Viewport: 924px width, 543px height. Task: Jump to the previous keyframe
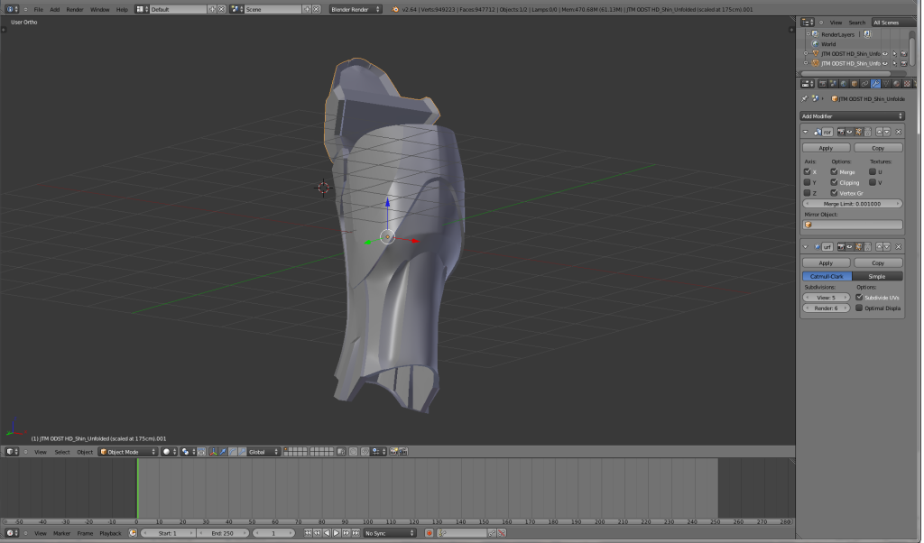[x=317, y=533]
